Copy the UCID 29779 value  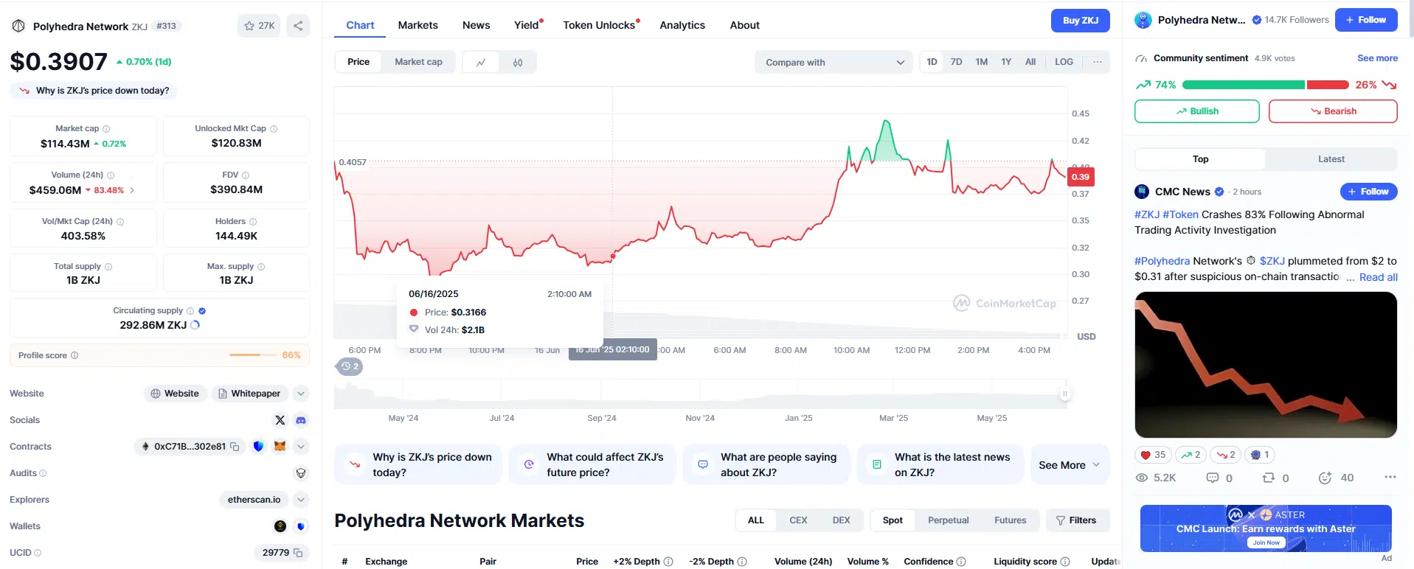coord(298,553)
